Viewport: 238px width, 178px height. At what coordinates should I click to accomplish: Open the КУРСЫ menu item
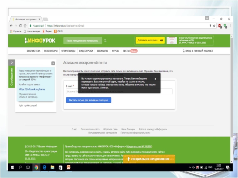[x=115, y=51]
